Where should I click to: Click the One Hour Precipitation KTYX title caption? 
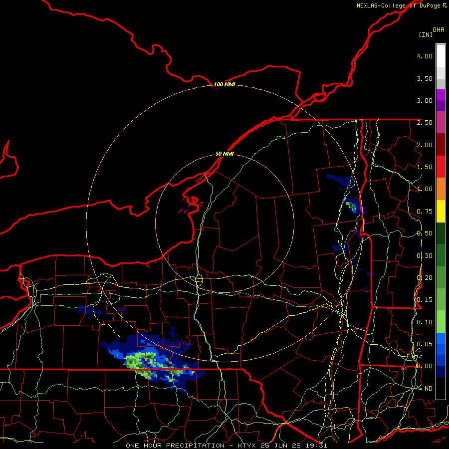click(226, 446)
